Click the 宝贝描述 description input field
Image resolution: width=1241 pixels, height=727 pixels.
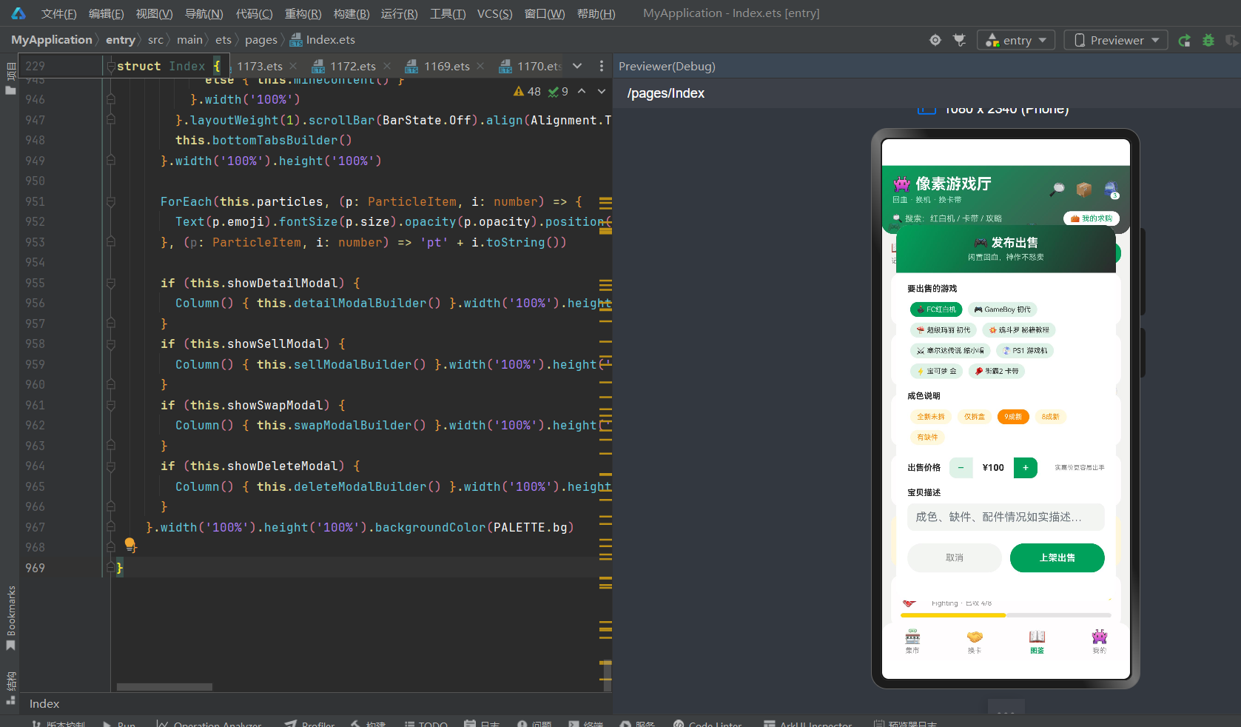click(x=1006, y=517)
